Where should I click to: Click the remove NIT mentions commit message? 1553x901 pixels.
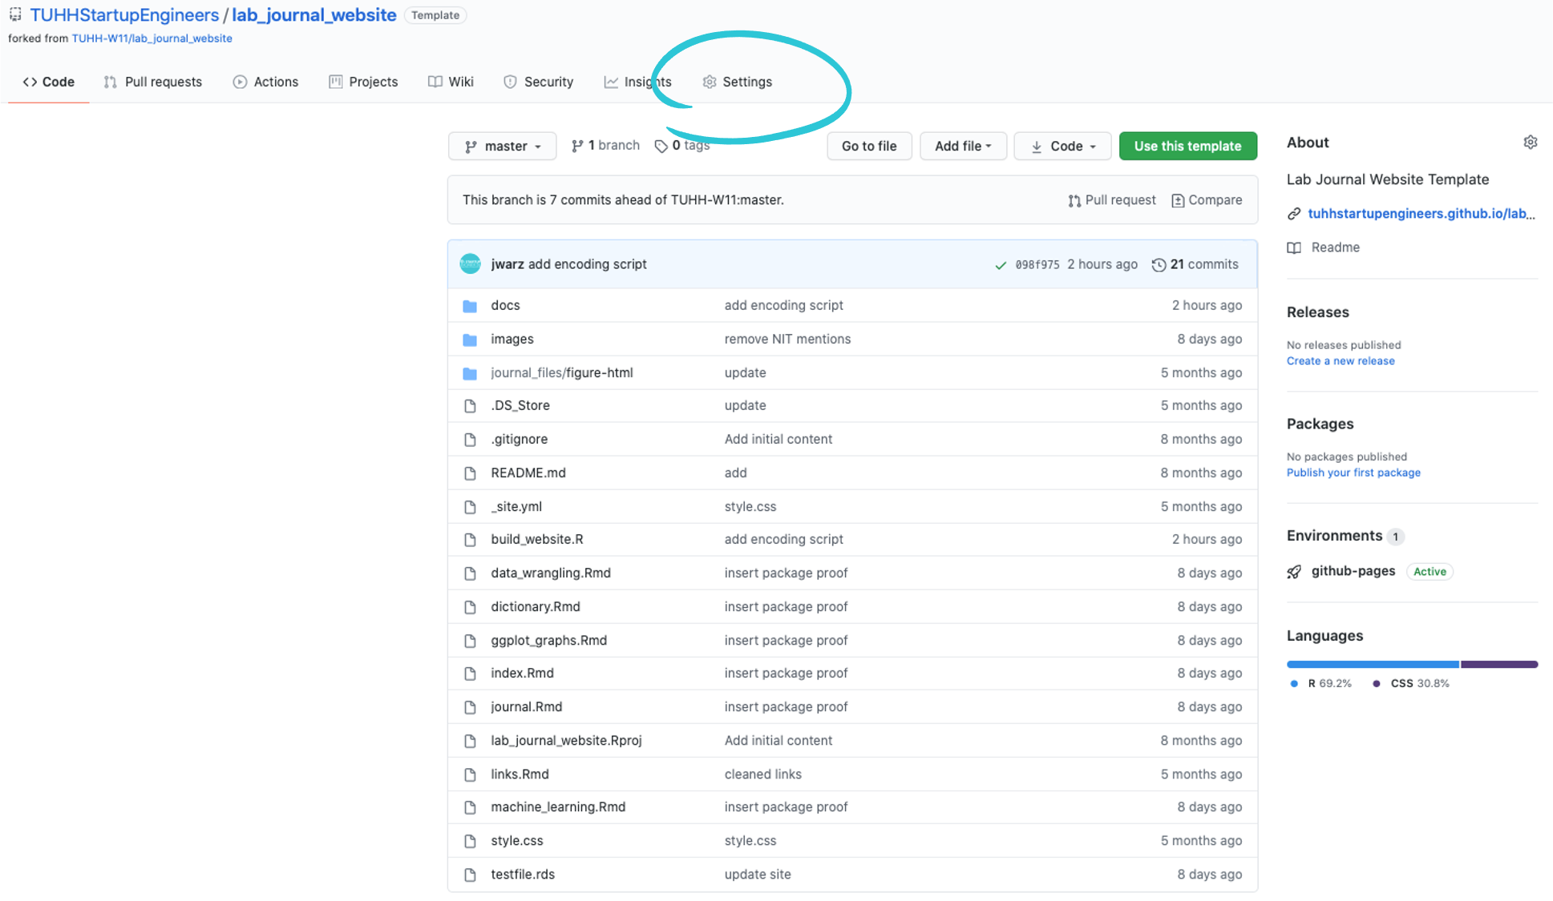(787, 339)
